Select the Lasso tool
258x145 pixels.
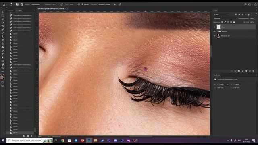(x=3, y=19)
